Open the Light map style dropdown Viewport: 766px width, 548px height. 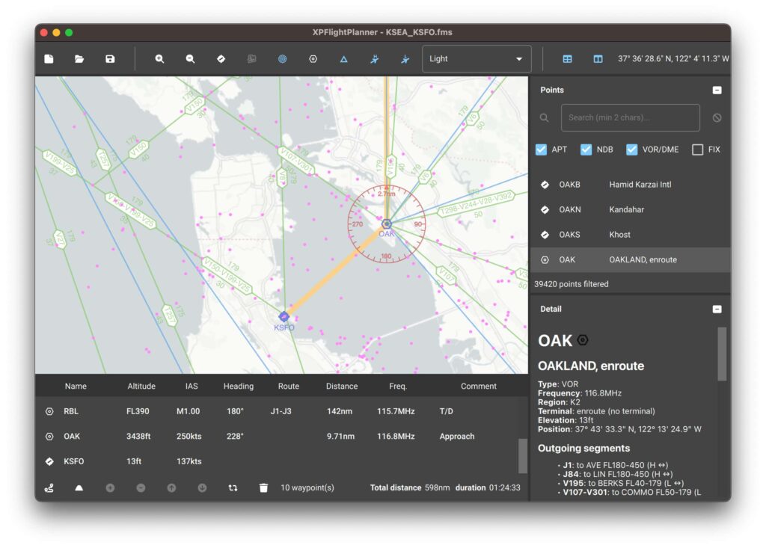tap(477, 58)
